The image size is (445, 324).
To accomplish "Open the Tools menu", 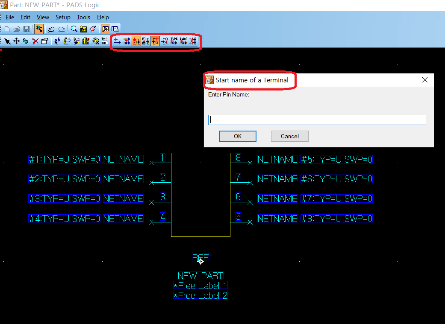I will click(x=83, y=18).
